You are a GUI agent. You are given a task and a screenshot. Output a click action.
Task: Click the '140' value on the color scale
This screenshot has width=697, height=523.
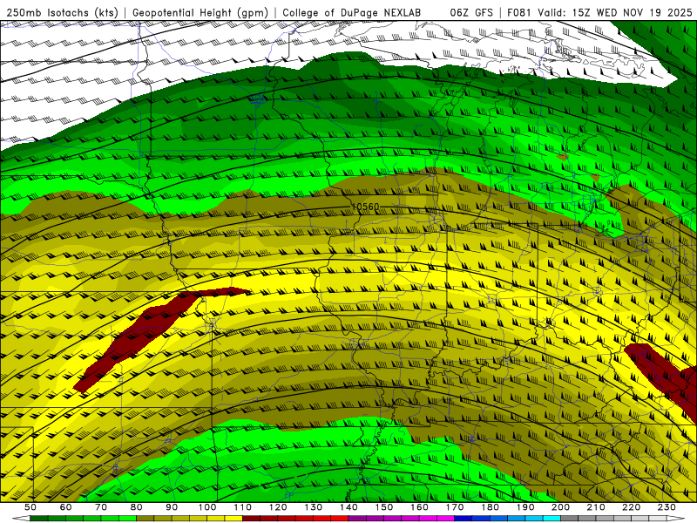click(x=348, y=507)
